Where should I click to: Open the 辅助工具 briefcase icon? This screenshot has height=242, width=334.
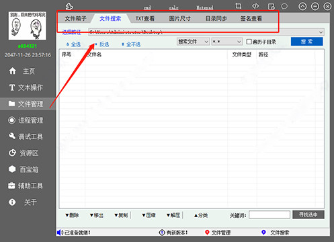pos(11,186)
